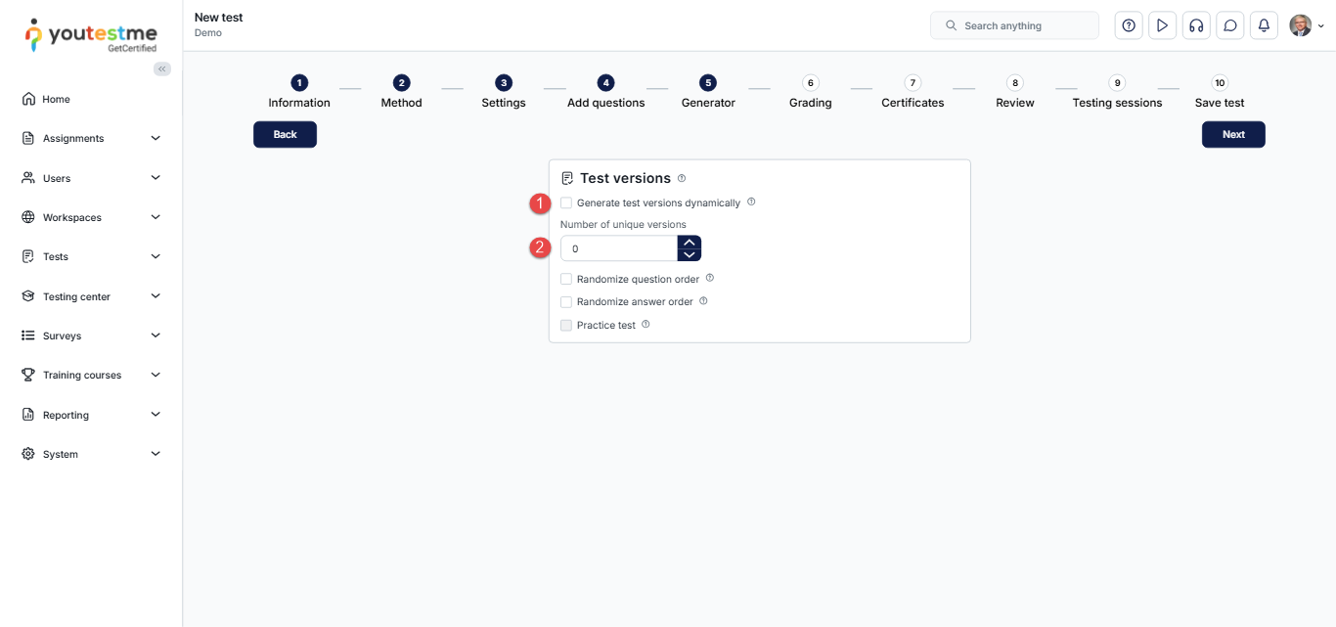
Task: Expand the Assignments menu chevron
Action: pyautogui.click(x=156, y=138)
